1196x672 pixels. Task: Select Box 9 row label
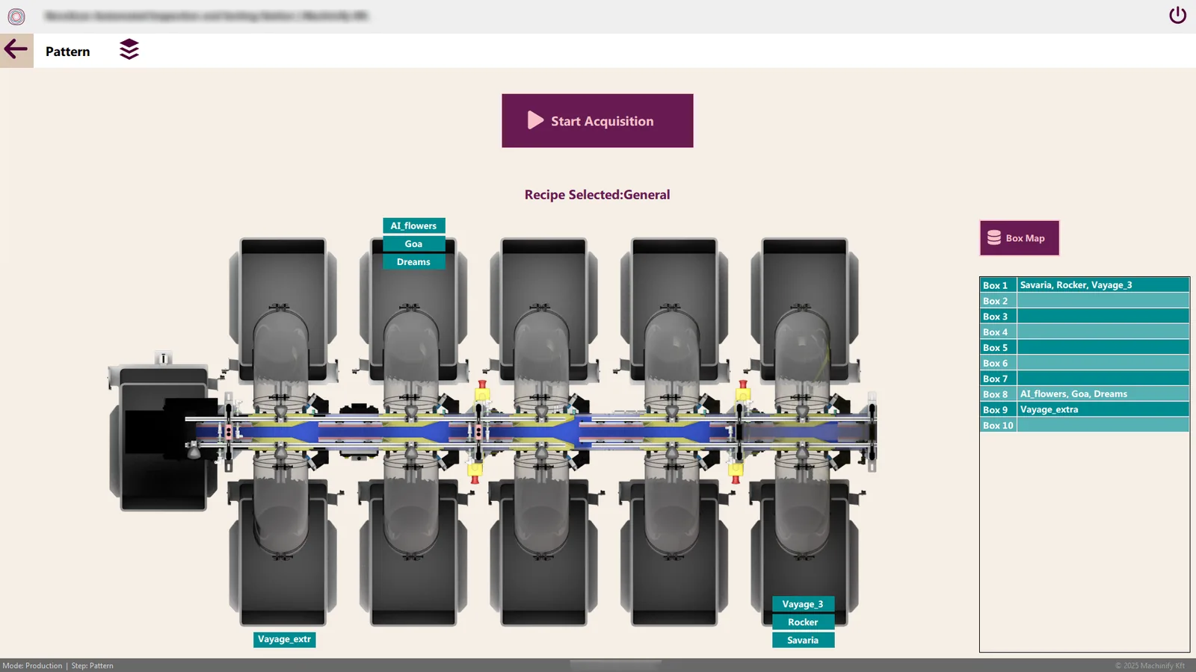(x=998, y=410)
